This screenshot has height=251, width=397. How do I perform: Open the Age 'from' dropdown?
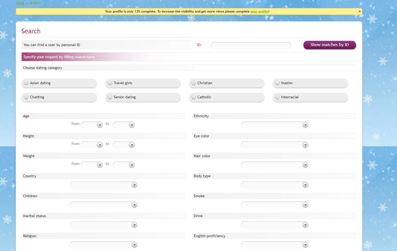92,125
